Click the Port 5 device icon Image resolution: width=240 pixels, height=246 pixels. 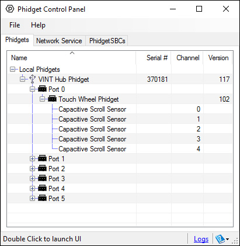coord(42,198)
